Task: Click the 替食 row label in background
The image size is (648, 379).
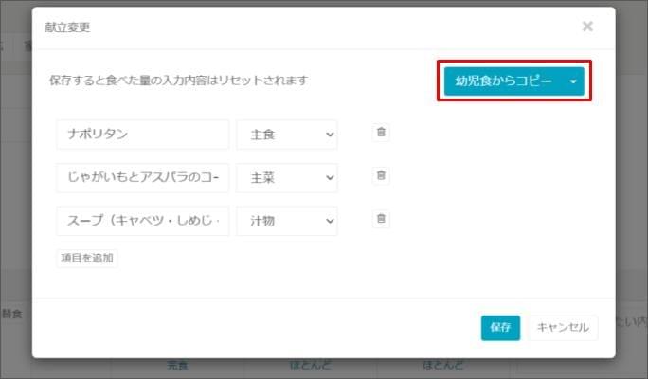Action: point(13,311)
